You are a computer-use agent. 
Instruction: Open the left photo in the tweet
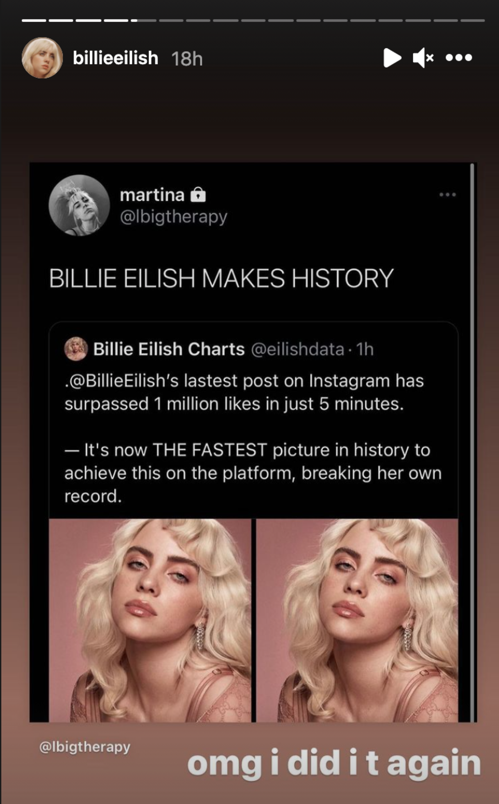click(150, 621)
